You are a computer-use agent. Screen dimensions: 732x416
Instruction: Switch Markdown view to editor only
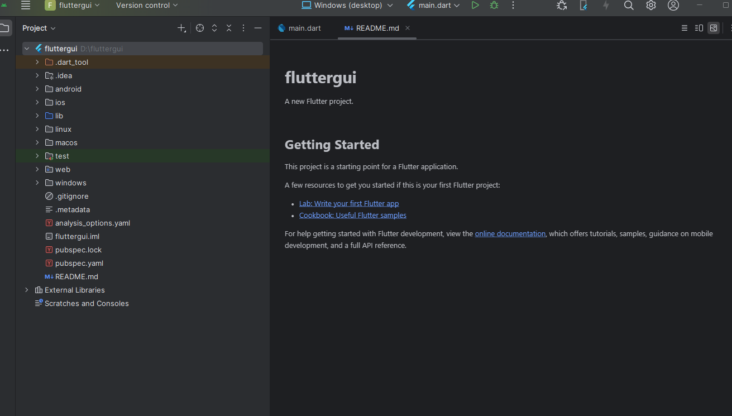coord(684,28)
